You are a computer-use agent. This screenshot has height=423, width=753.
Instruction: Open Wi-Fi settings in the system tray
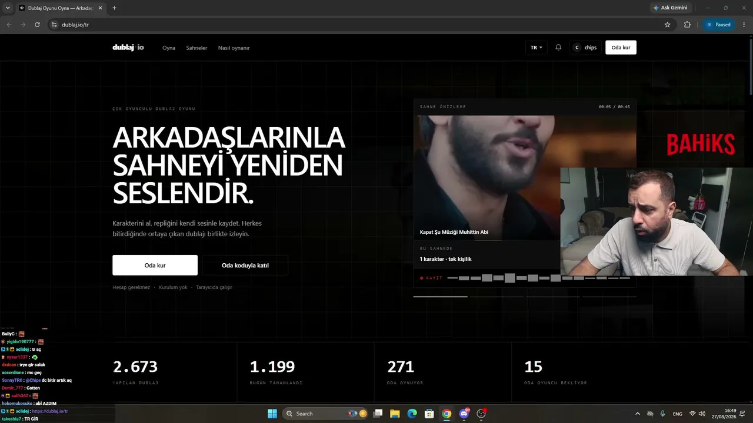click(692, 414)
